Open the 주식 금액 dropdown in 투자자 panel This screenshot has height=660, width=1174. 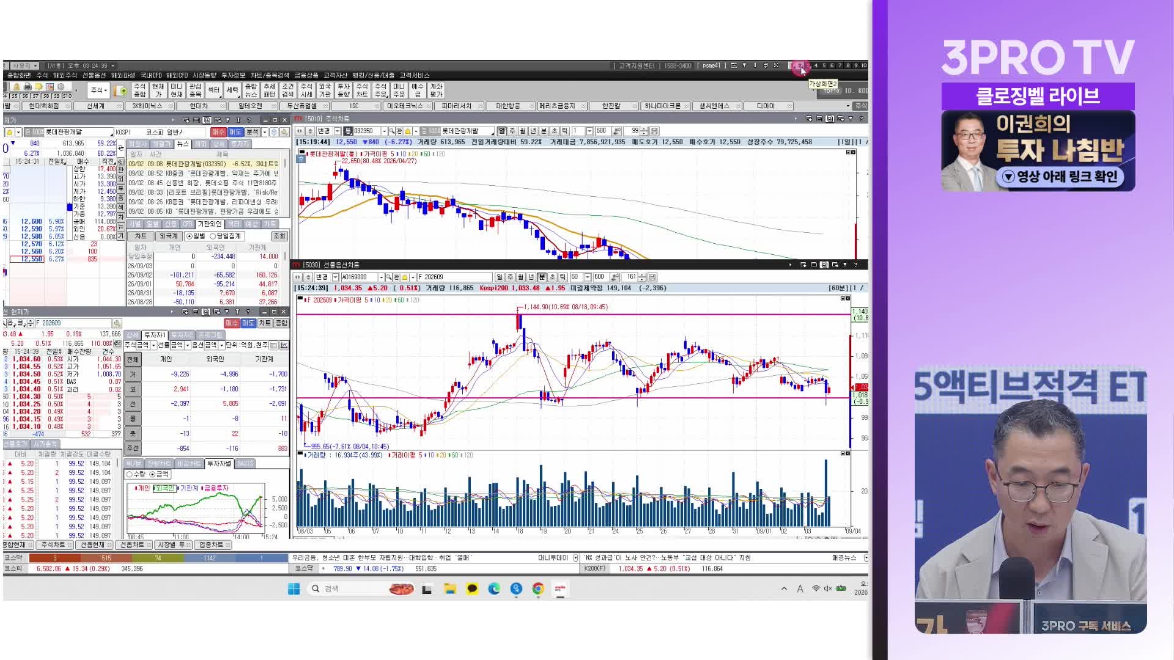[153, 346]
